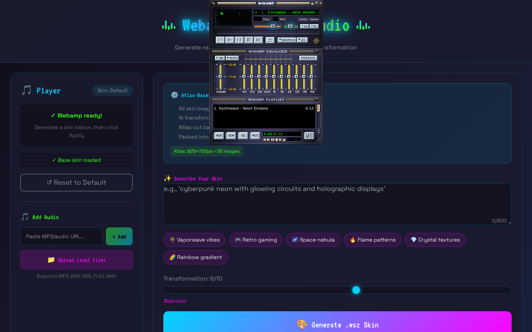The width and height of the screenshot is (532, 332).
Task: Open the MISC menu in the playlist
Action: click(255, 135)
